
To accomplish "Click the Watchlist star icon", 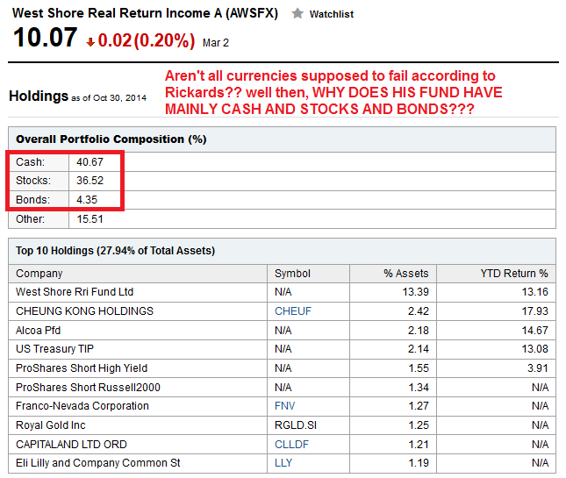I will (297, 14).
